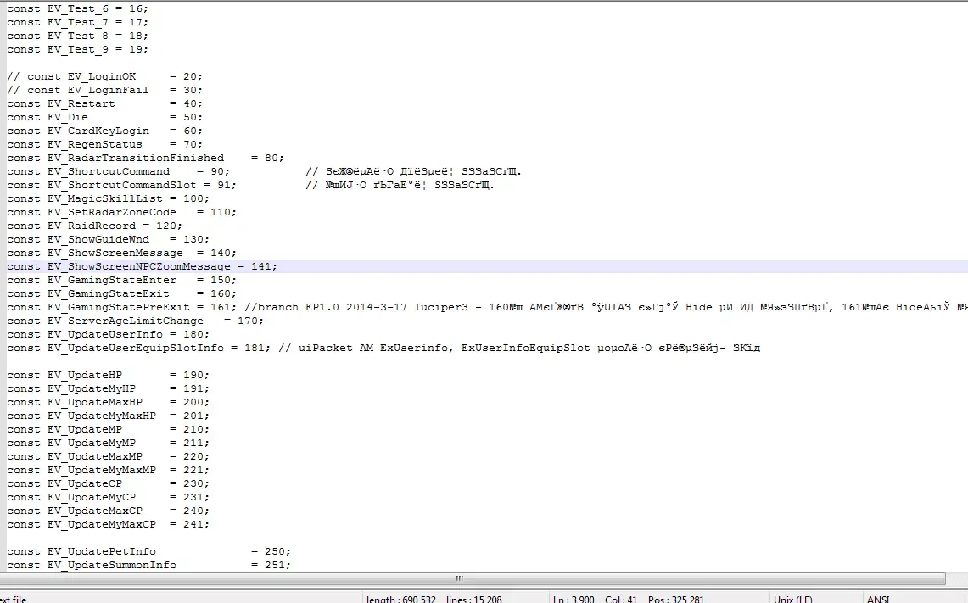Click the EV_UpdatePetInfo = 250 line
The image size is (968, 603).
[148, 552]
